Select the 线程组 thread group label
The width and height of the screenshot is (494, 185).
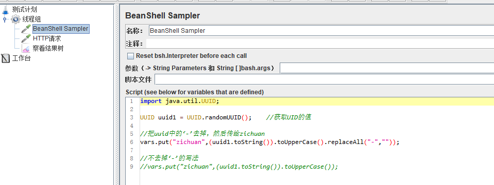pos(31,19)
